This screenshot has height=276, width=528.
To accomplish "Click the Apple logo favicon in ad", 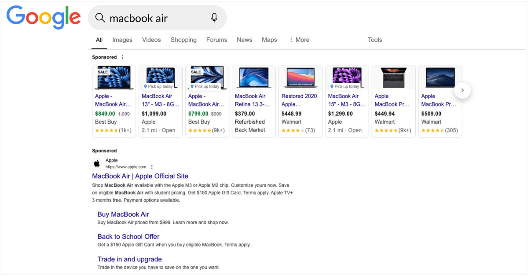I will [x=97, y=164].
